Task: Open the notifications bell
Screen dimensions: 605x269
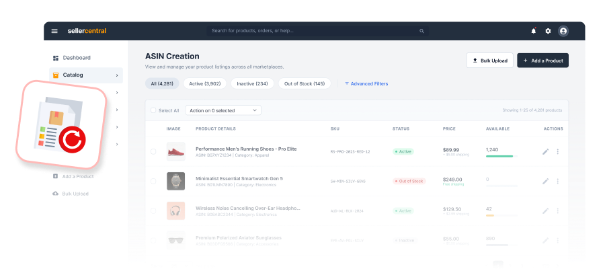Action: [534, 31]
